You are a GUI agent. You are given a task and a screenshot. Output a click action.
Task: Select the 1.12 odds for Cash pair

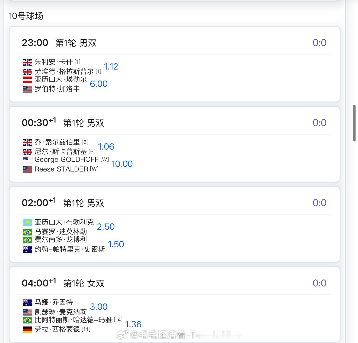click(x=111, y=67)
